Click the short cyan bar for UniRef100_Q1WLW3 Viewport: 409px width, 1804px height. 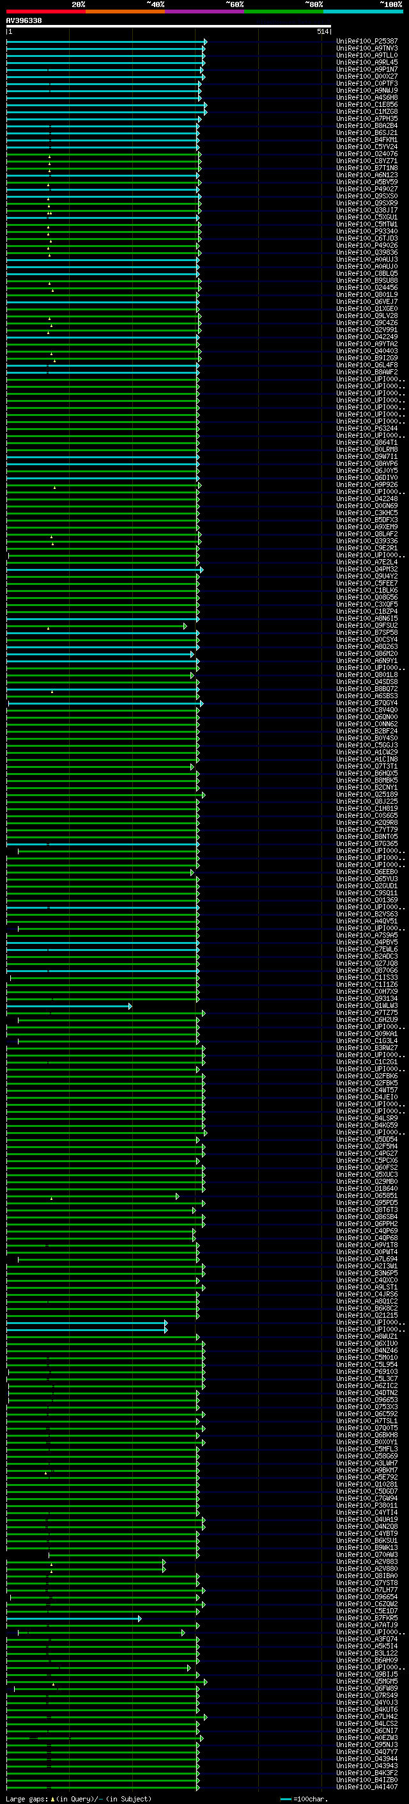[68, 1007]
